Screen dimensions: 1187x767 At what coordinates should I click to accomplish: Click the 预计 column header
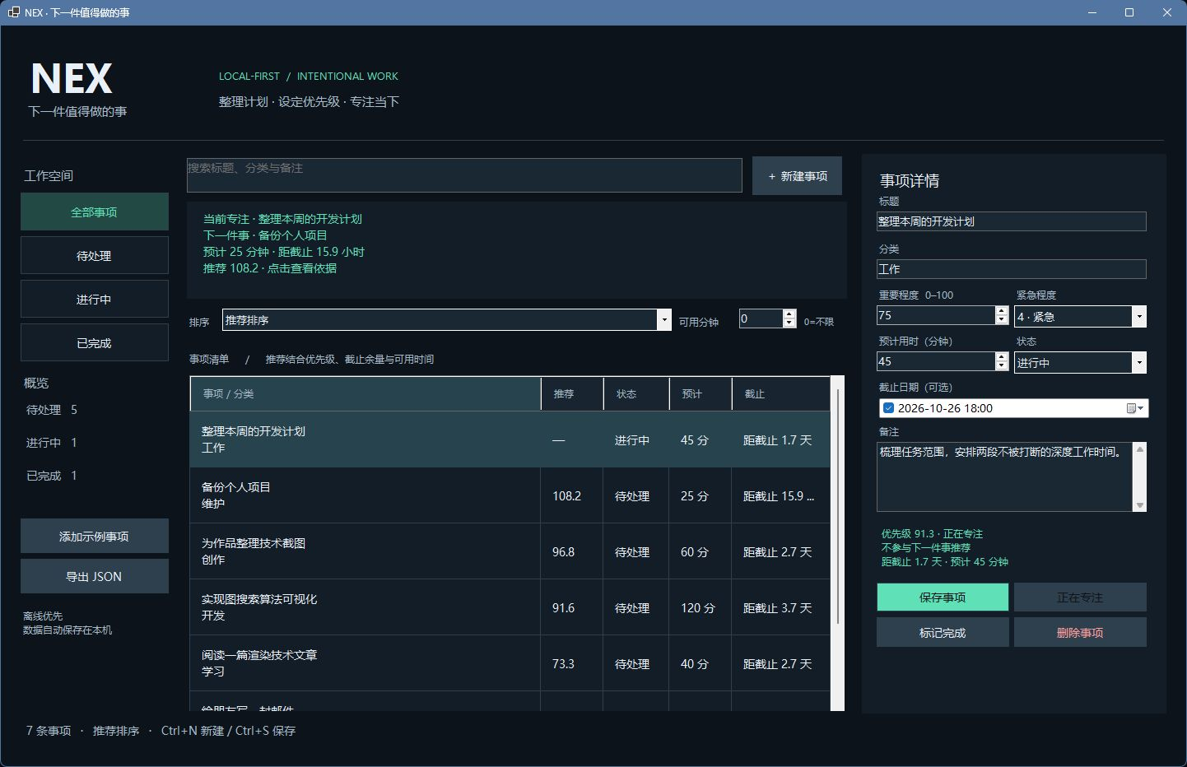[x=701, y=394]
